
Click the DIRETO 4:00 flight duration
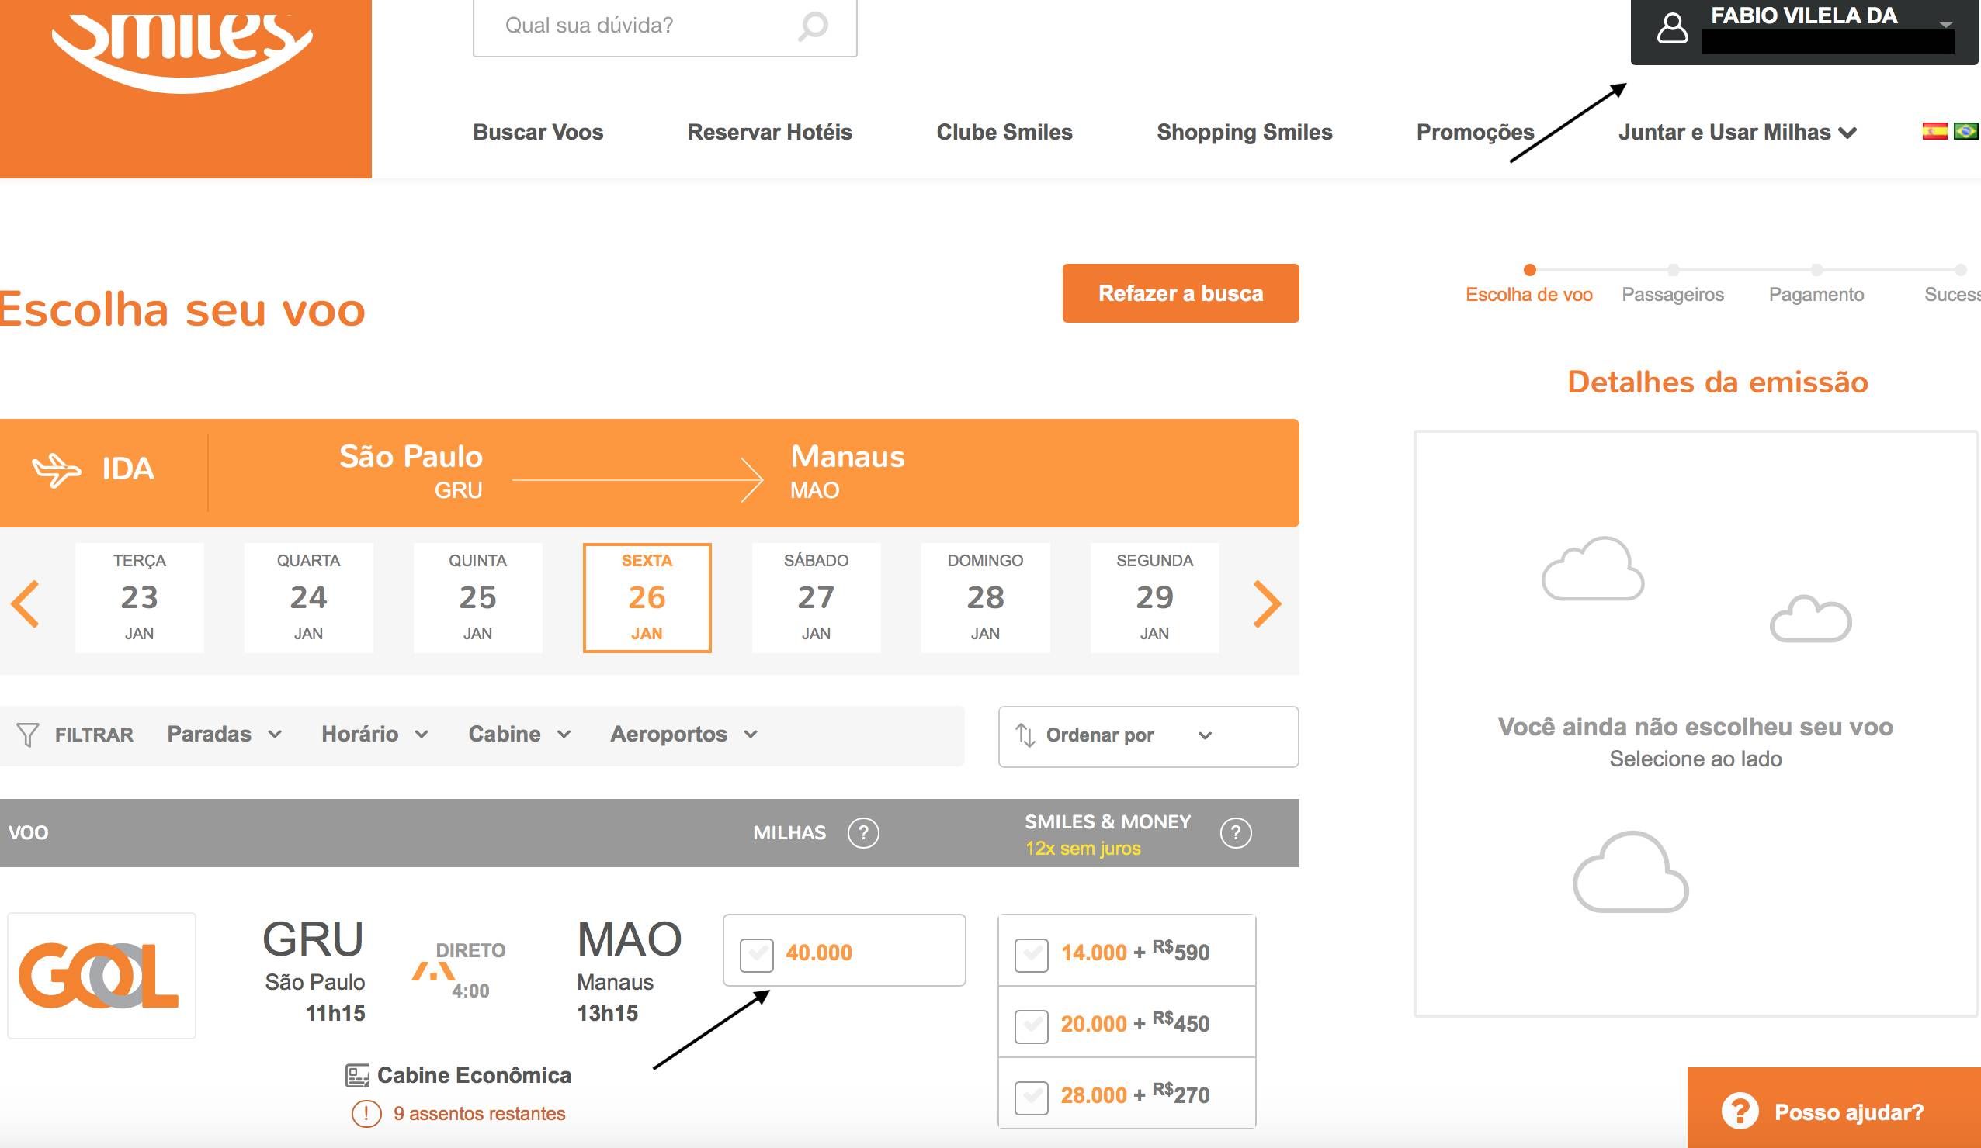click(x=460, y=970)
